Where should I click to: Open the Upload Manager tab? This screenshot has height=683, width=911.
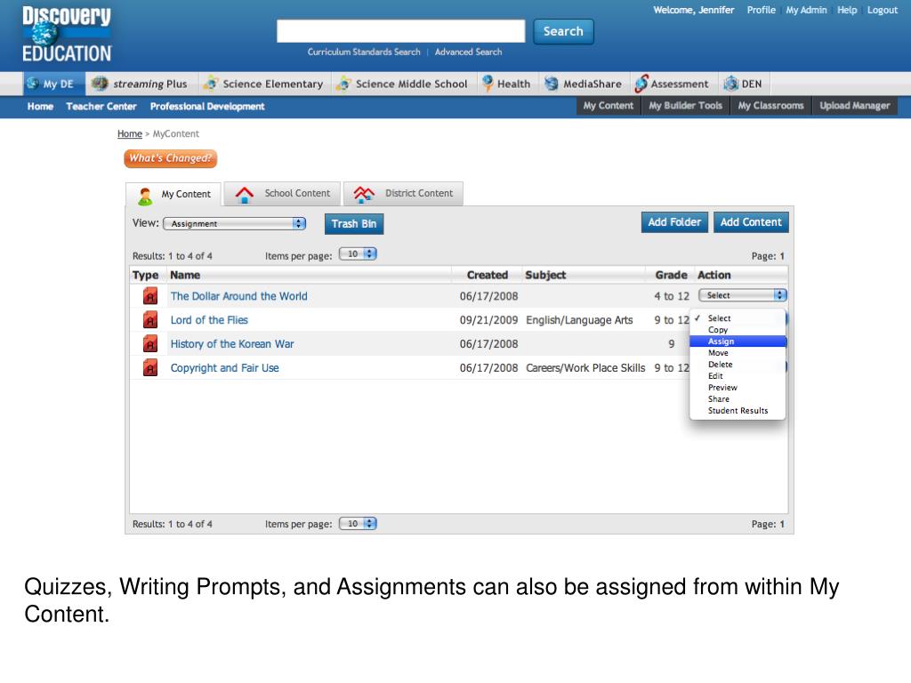pyautogui.click(x=855, y=106)
